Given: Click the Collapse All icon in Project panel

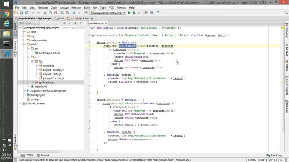Looking at the screenshot, I should coord(69,23).
